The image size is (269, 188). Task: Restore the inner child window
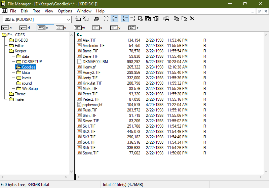pos(259,11)
